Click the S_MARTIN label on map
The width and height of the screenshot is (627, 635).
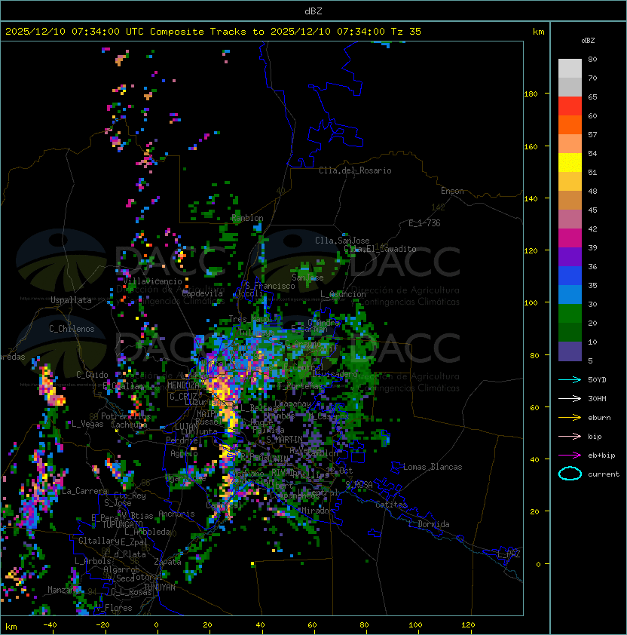point(284,440)
